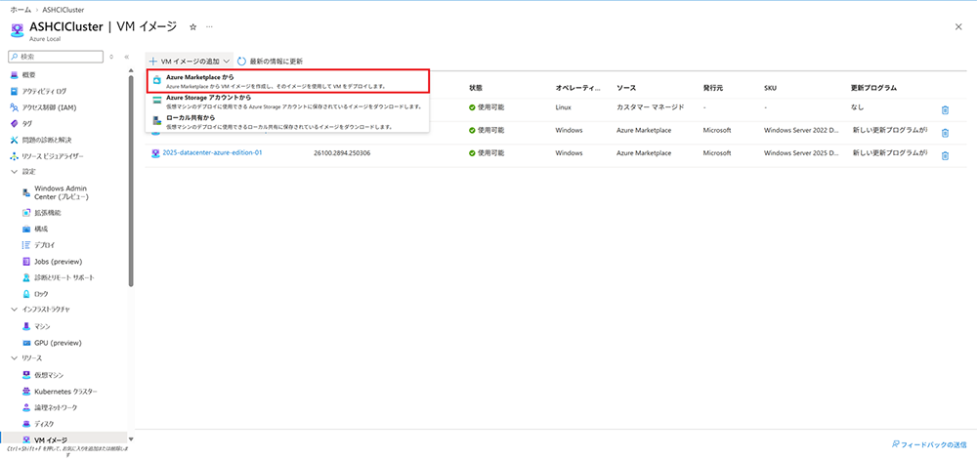
Task: Open GPU (preview) page
Action: (x=58, y=343)
